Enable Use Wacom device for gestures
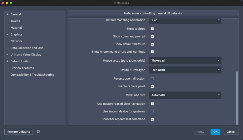Image resolution: width=243 pixels, height=140 pixels. [x=152, y=111]
